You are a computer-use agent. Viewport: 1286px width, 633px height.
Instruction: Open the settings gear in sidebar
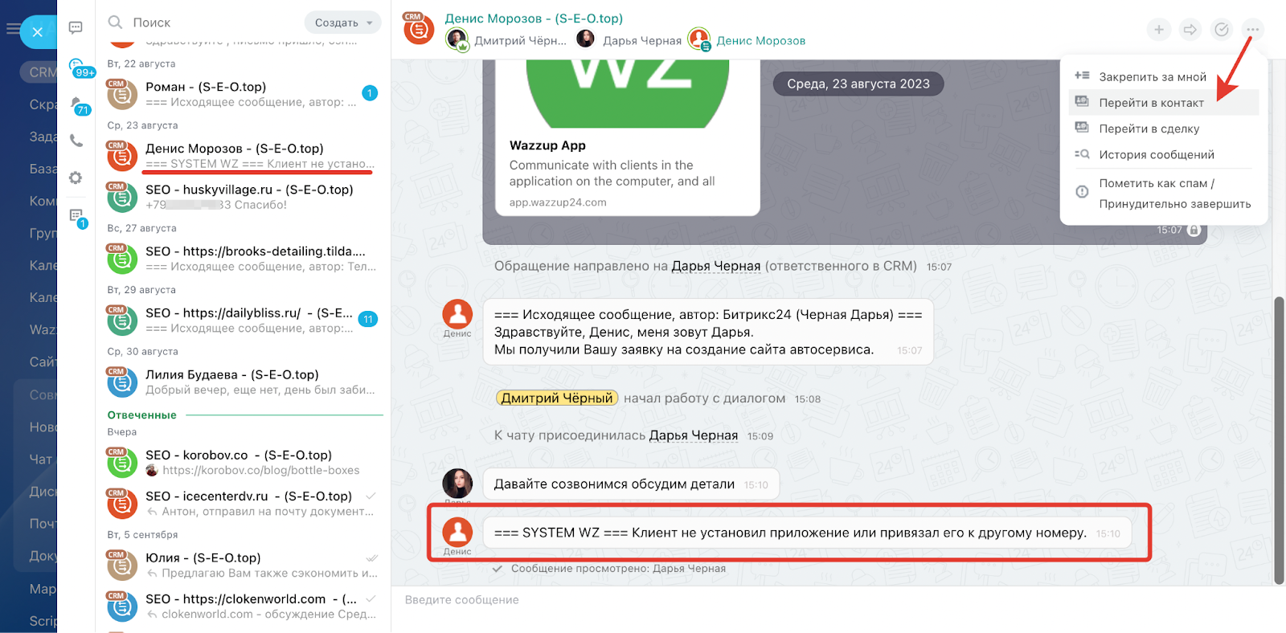click(x=76, y=178)
